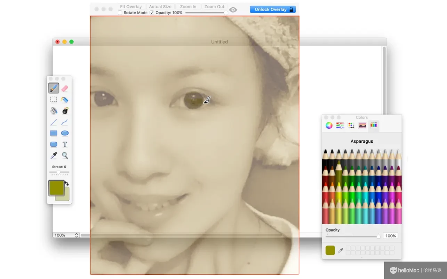Viewport: 447px width, 279px height.
Task: Click the first empty saved-swatch well
Action: pos(348,248)
